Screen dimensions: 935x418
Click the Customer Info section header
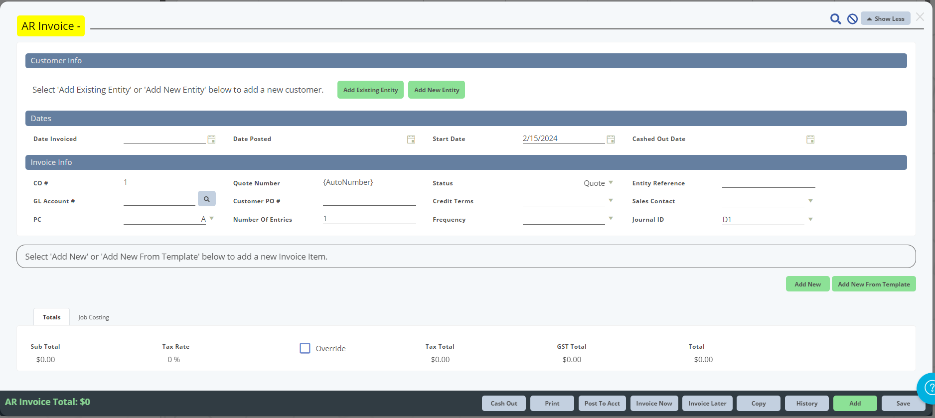click(466, 61)
